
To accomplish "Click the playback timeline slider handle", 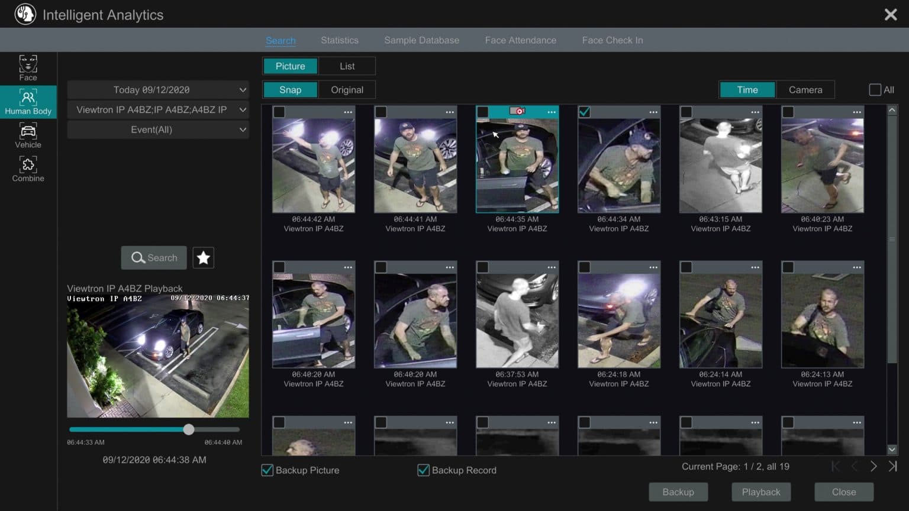I will click(189, 429).
